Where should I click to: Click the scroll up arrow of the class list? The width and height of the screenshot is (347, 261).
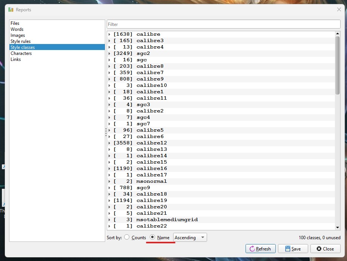(337, 33)
